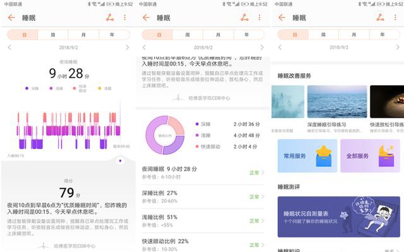The image size is (404, 252).
Task: Open the 全部服务 card
Action: click(371, 156)
